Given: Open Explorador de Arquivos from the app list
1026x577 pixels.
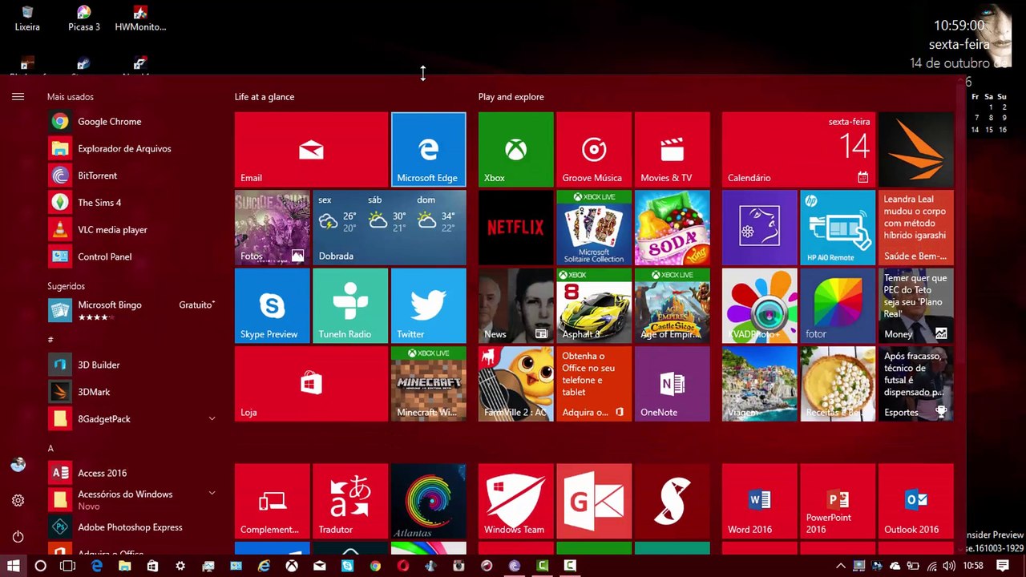Looking at the screenshot, I should coord(132,148).
